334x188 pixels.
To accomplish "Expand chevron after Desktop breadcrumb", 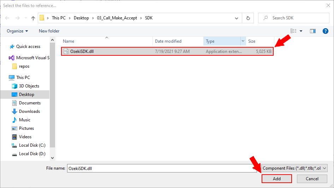I will (x=93, y=18).
